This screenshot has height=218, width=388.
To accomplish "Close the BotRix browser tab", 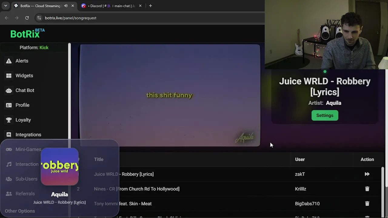I will (x=73, y=6).
